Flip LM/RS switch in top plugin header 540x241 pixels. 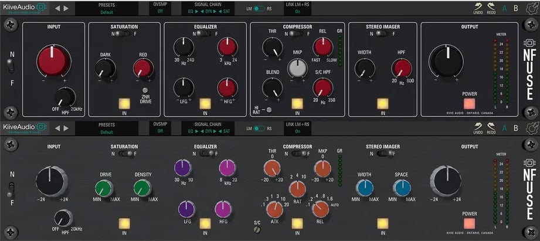click(x=259, y=9)
